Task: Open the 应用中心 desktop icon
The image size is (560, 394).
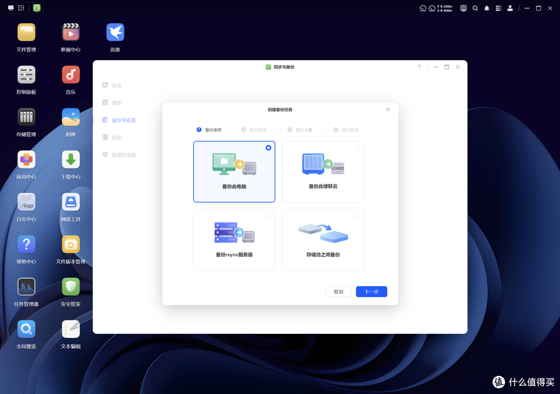Action: coord(26,160)
